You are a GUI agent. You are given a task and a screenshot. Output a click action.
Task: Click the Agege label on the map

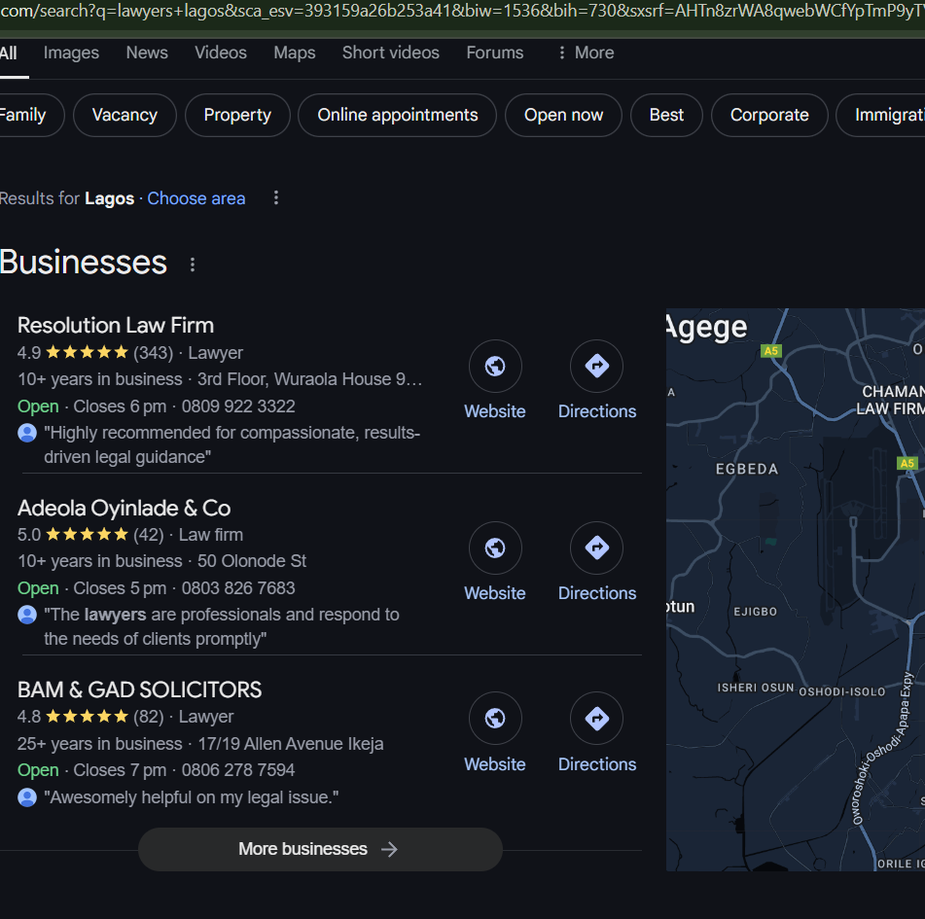pos(706,328)
